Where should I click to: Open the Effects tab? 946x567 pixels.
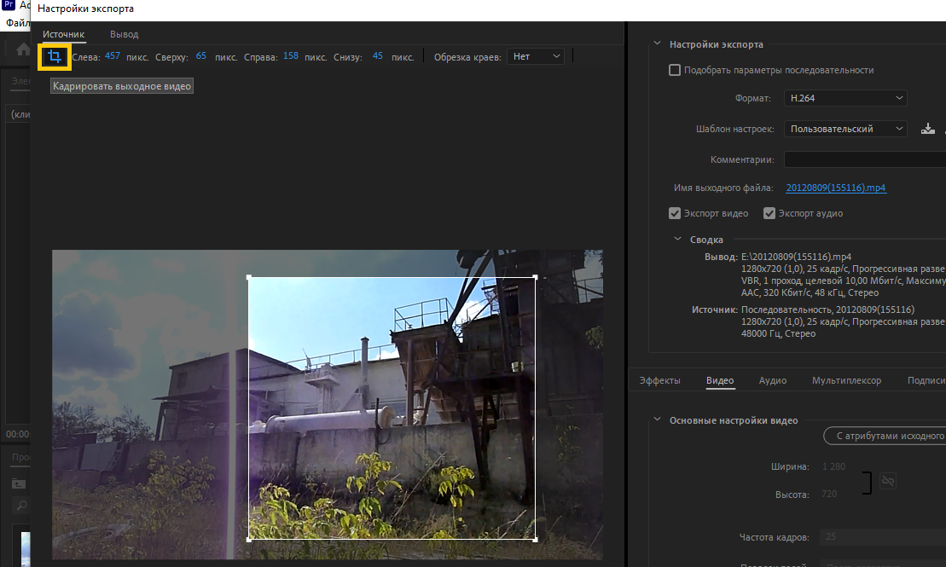[x=660, y=380]
